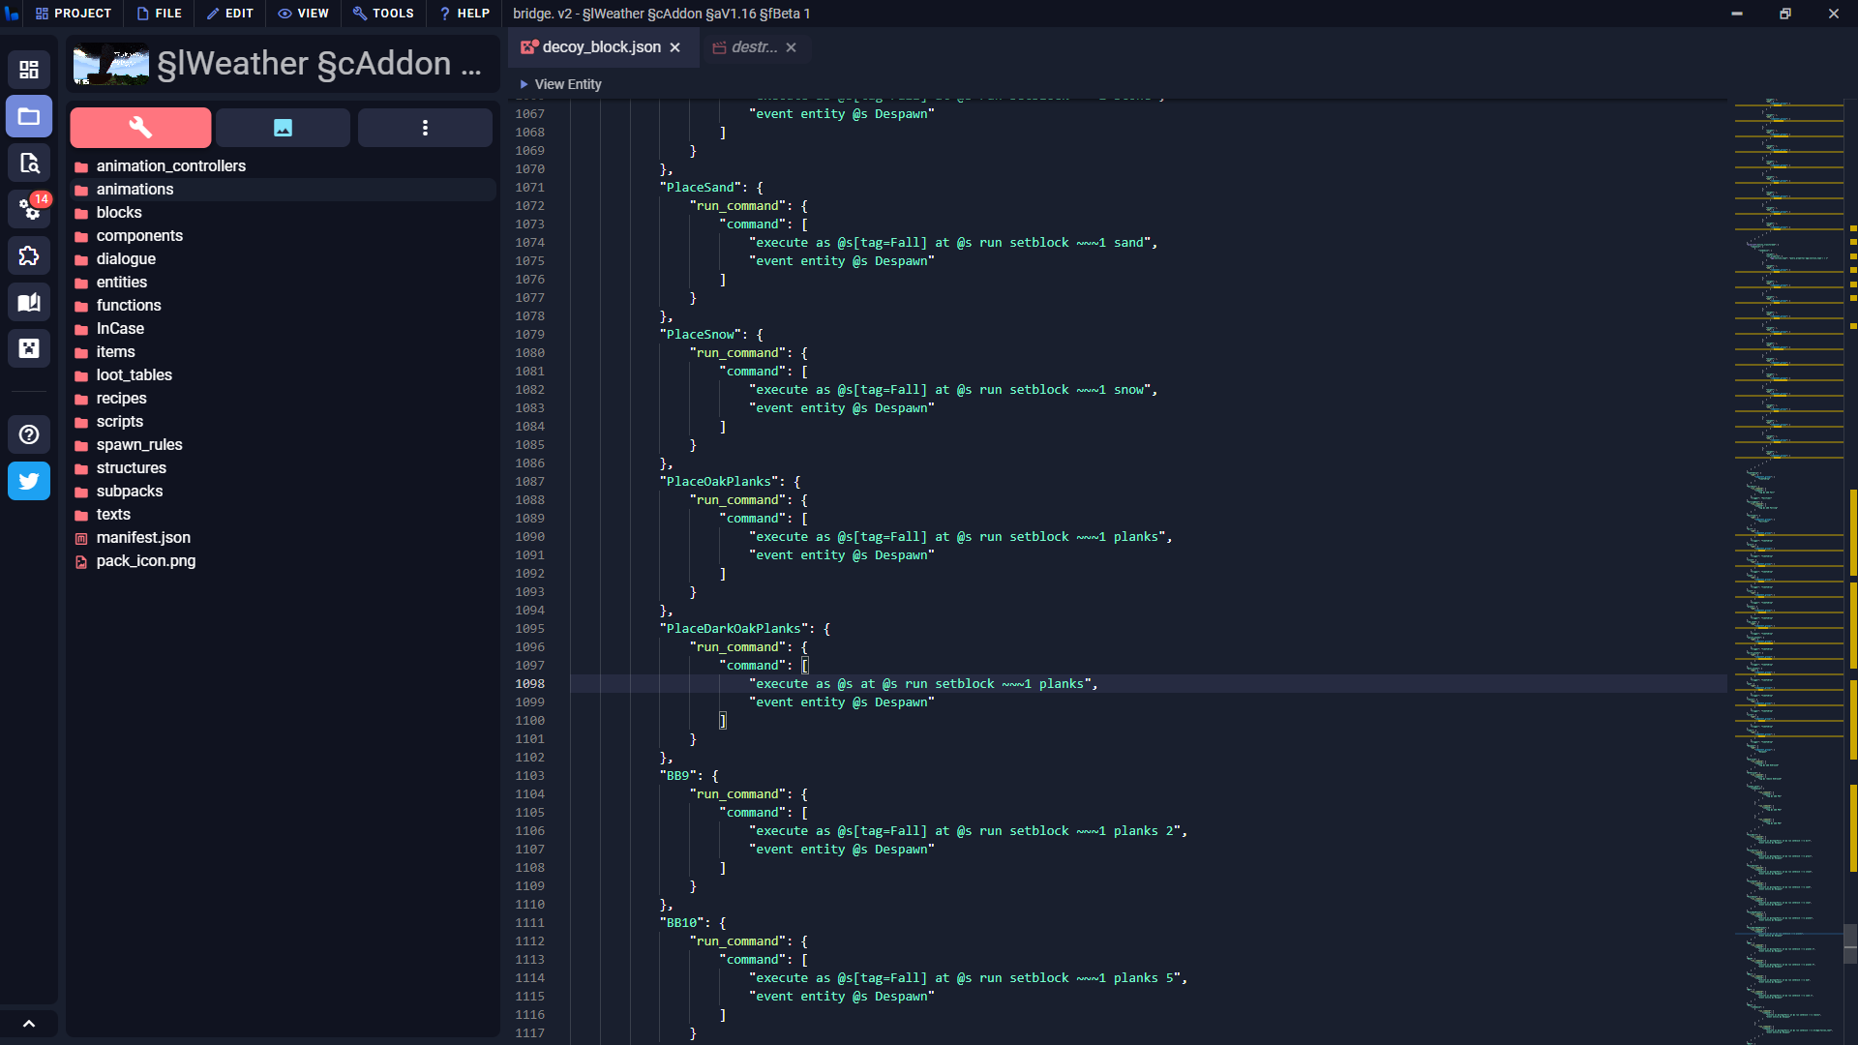
Task: Open compiler gears icon with 14 badge
Action: coord(29,209)
